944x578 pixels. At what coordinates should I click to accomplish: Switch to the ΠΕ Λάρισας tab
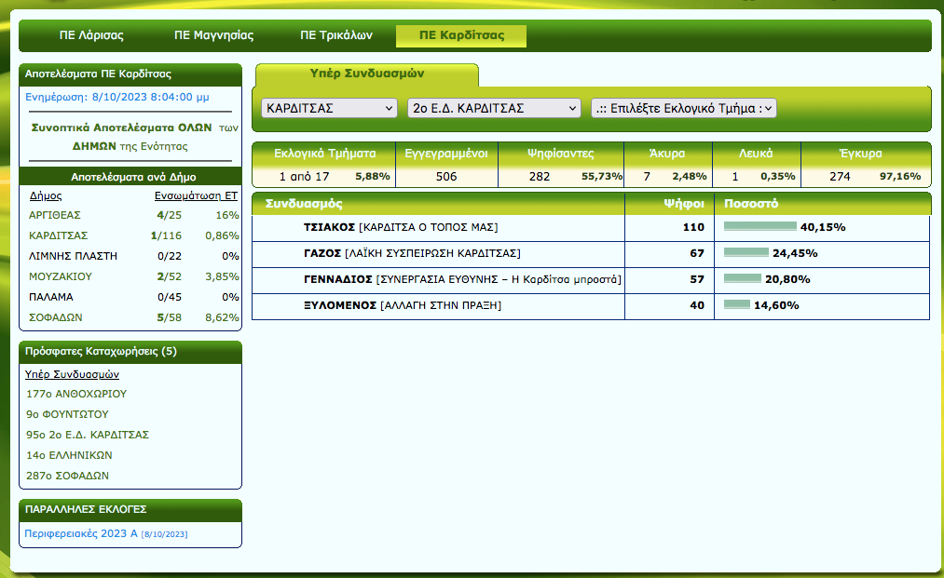tap(91, 35)
